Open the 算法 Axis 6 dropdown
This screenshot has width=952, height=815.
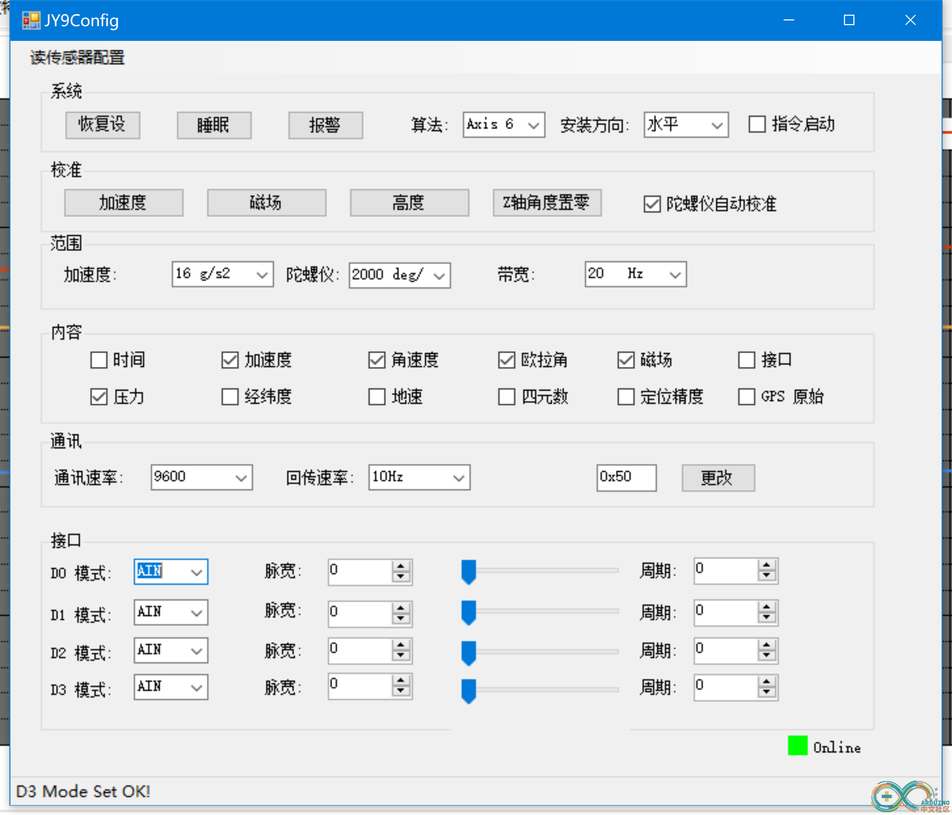click(x=504, y=125)
